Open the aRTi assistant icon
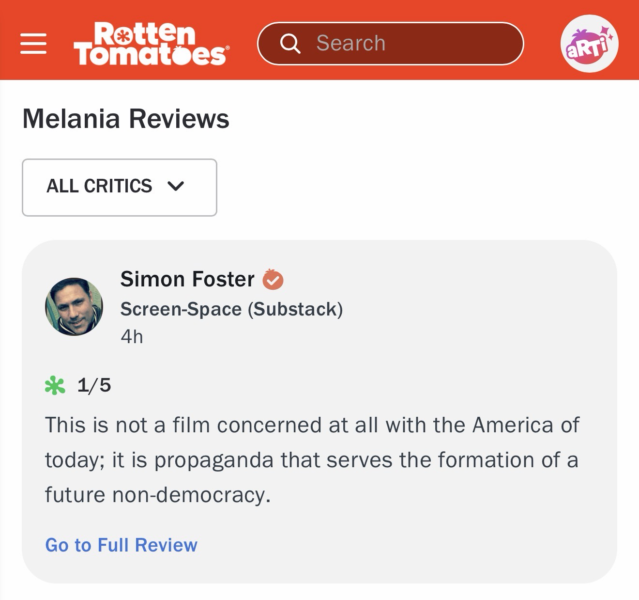The width and height of the screenshot is (639, 600). coord(589,44)
